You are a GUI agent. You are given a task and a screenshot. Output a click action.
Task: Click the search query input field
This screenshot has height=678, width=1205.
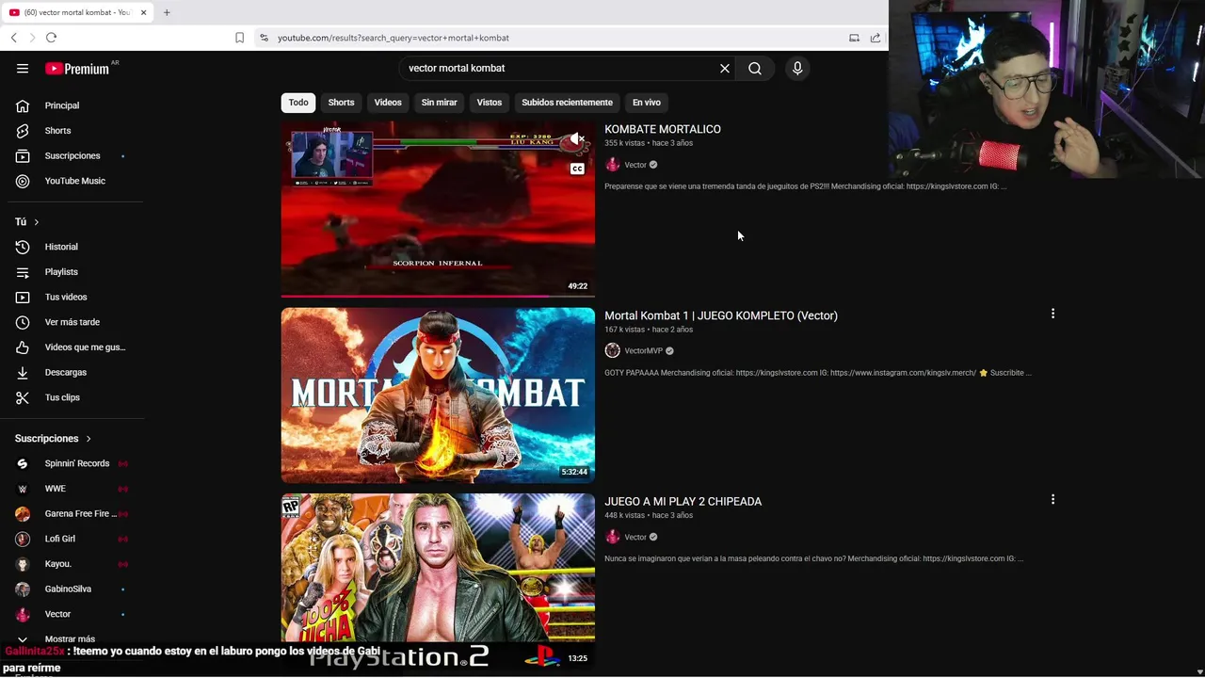click(560, 68)
